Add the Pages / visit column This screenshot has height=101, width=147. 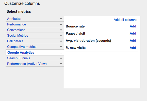133,33
